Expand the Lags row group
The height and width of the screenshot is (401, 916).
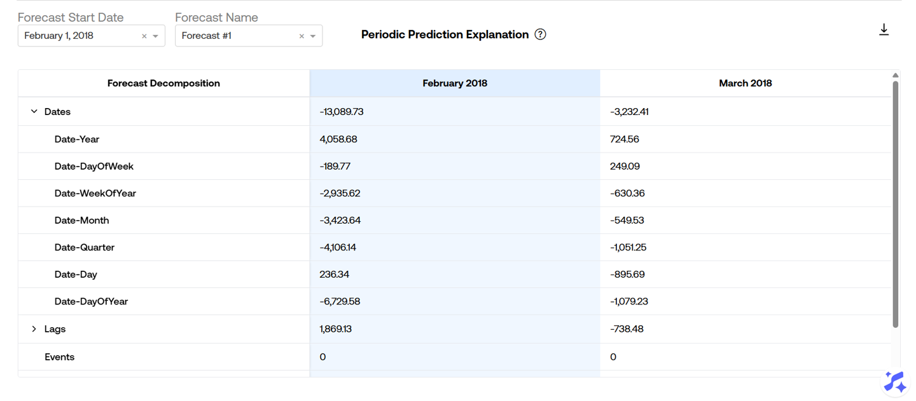pyautogui.click(x=34, y=329)
